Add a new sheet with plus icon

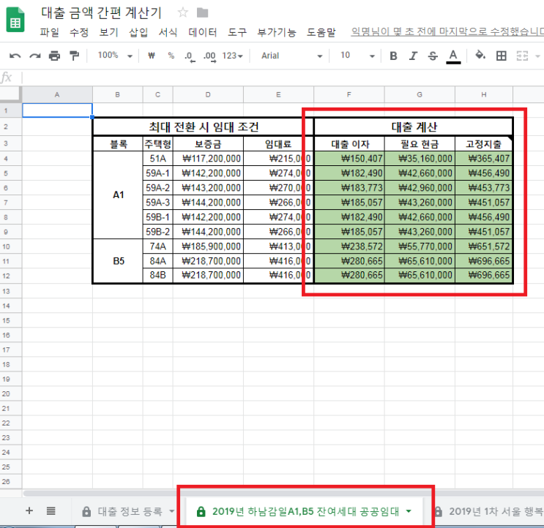tap(29, 510)
